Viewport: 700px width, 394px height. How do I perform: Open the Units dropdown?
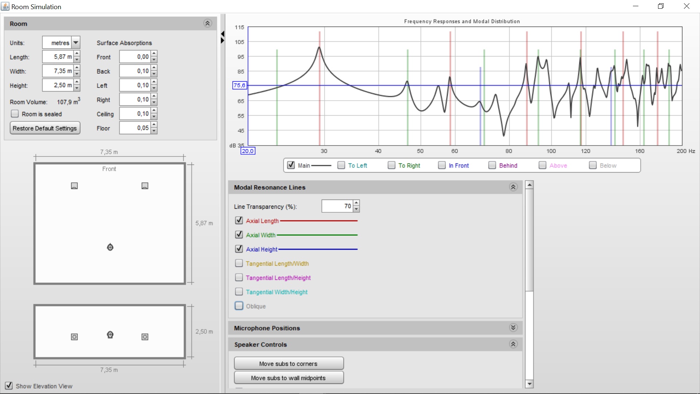[75, 43]
